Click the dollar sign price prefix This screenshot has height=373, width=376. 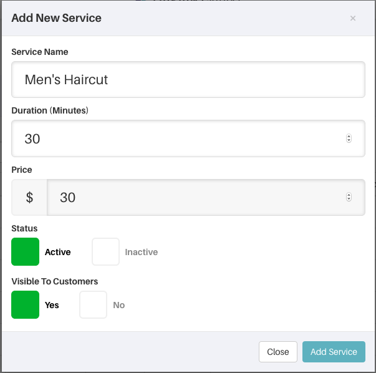[29, 197]
